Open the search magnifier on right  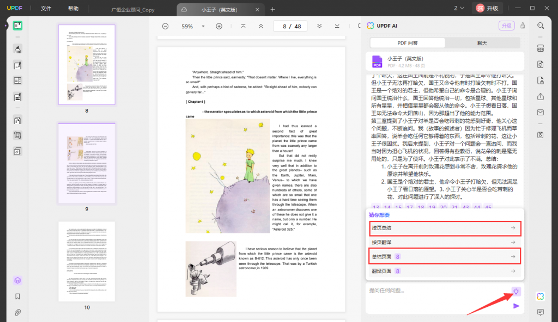pyautogui.click(x=541, y=26)
